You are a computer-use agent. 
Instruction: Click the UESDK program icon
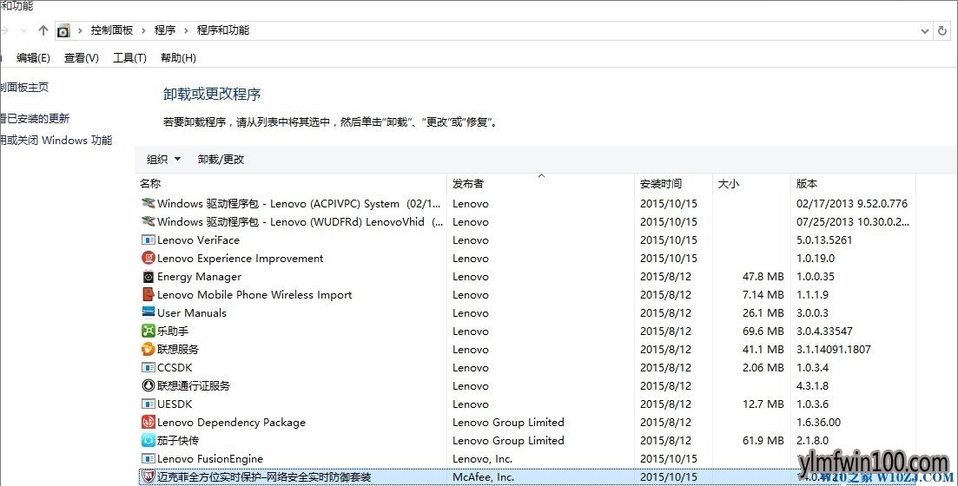[148, 404]
